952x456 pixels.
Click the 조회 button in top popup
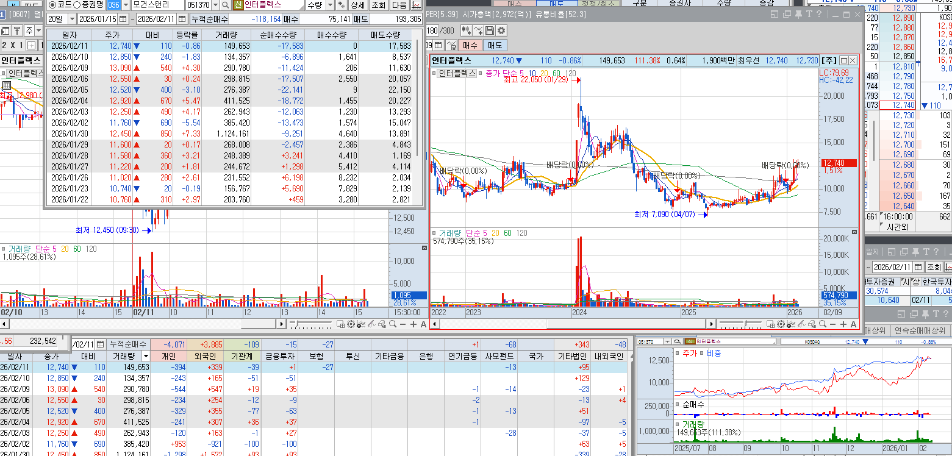pyautogui.click(x=379, y=5)
